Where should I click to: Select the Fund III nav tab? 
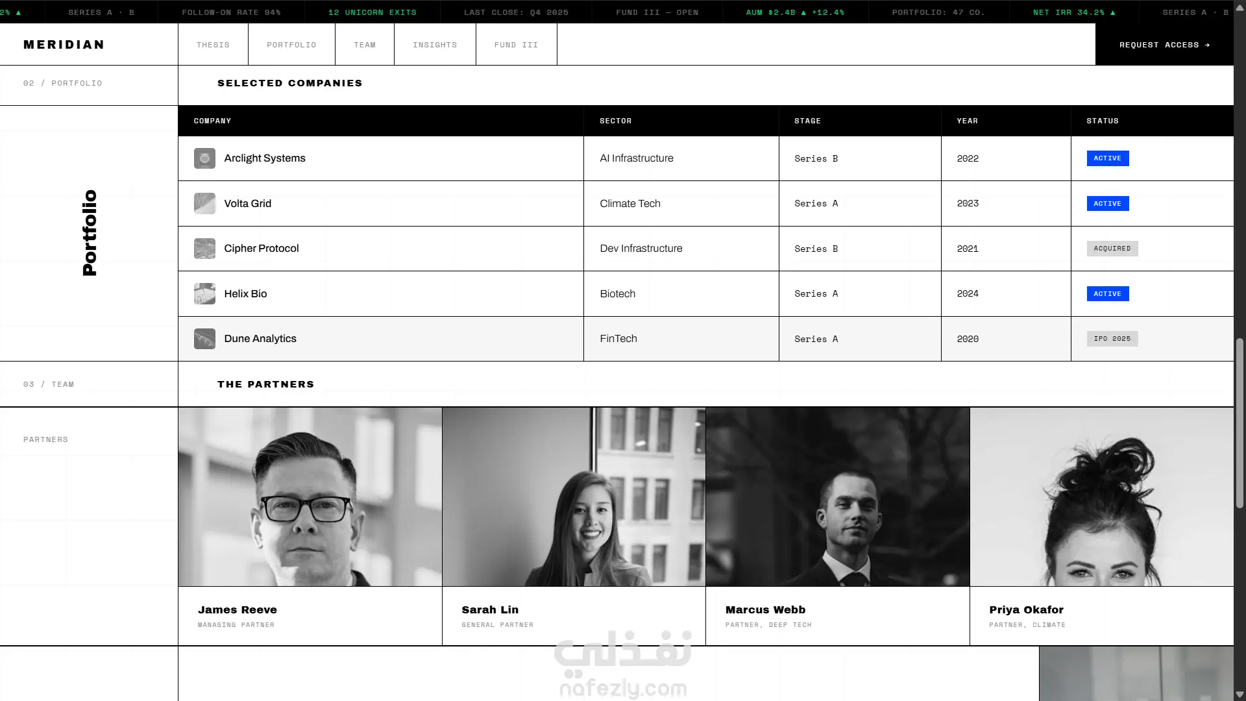pyautogui.click(x=516, y=45)
